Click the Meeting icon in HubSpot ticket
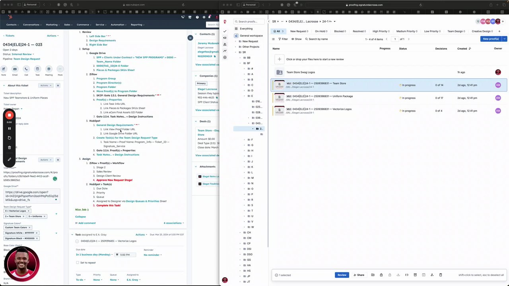The height and width of the screenshot is (286, 509). [49, 69]
